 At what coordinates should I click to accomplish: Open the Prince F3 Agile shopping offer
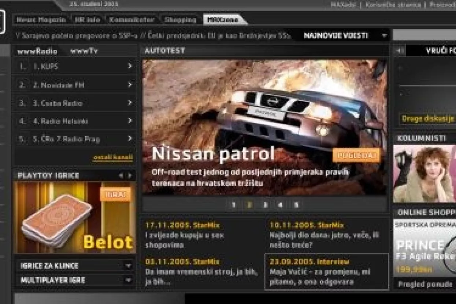425,248
